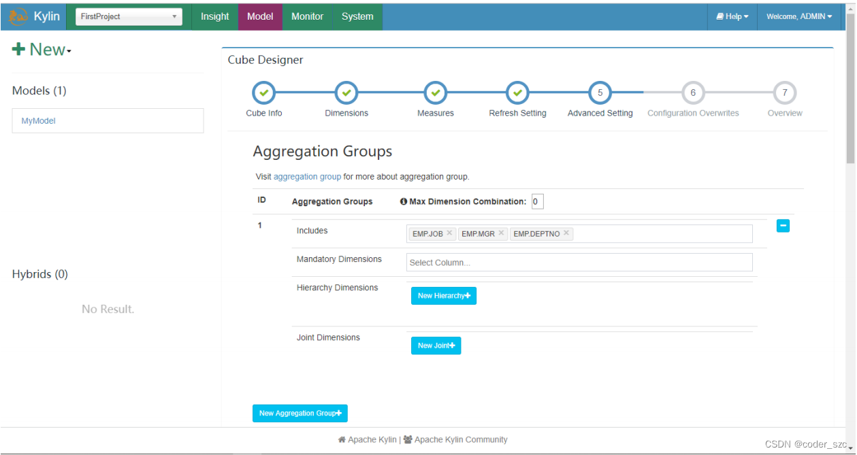
Task: Open the Welcome, ADMIN user menu
Action: [799, 16]
